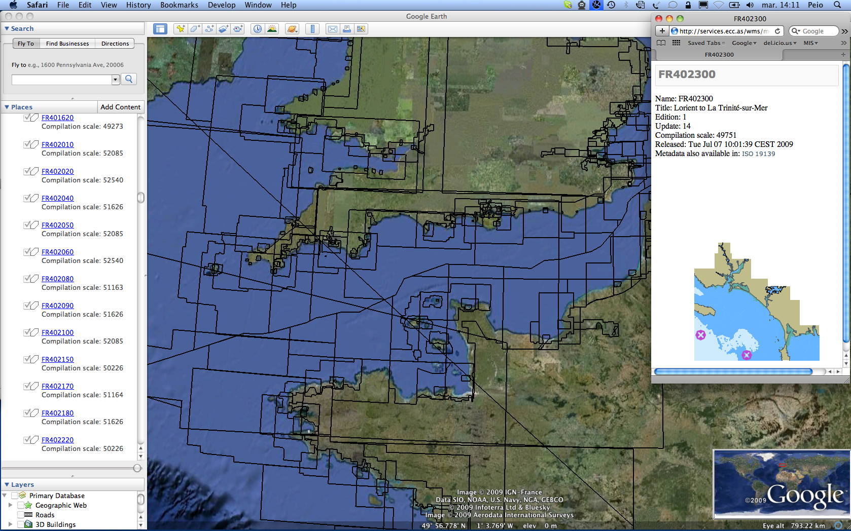Toggle checkbox for FR402040 place

tap(27, 198)
